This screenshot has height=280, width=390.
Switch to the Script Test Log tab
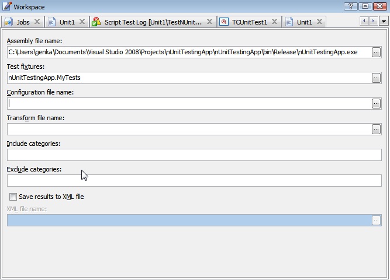coord(153,22)
